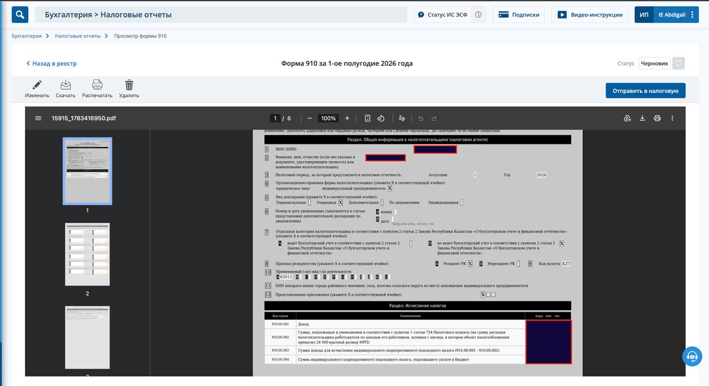Click Назад в реестр link
The width and height of the screenshot is (709, 386).
point(52,64)
